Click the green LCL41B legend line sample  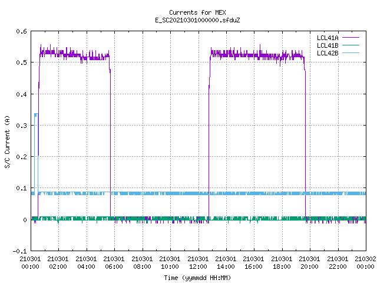pos(350,45)
